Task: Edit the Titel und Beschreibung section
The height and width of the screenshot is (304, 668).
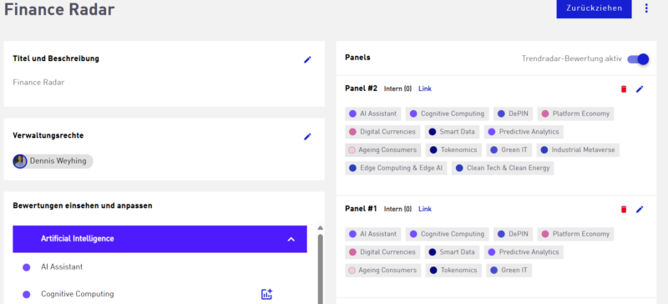Action: pyautogui.click(x=307, y=59)
